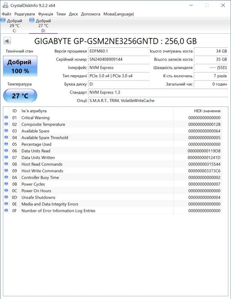Click the serial number field SN240408909144
The height and width of the screenshot is (299, 231).
point(119,59)
